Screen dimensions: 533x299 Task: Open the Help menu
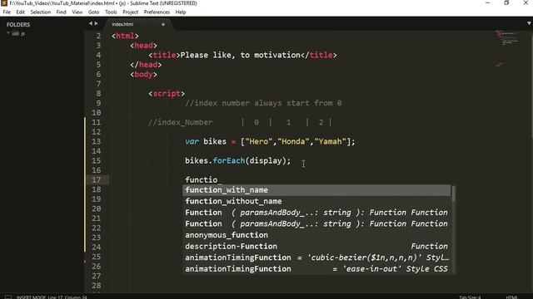pyautogui.click(x=181, y=12)
